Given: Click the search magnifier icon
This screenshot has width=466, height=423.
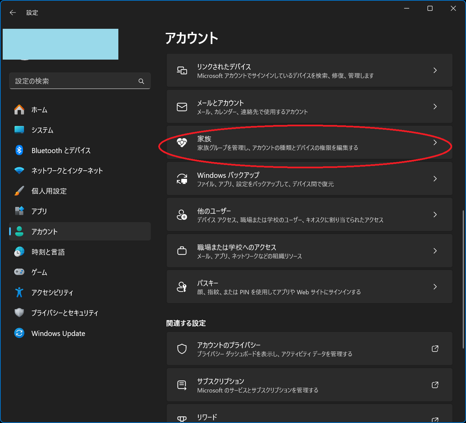Looking at the screenshot, I should click(141, 81).
